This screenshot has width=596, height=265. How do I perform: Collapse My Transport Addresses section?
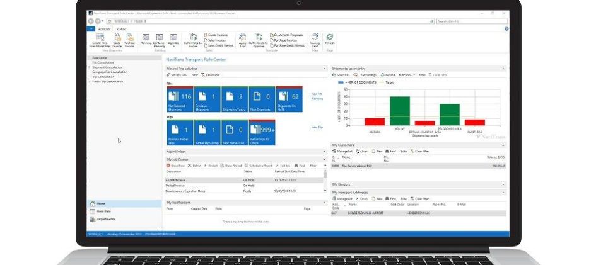tap(503, 193)
